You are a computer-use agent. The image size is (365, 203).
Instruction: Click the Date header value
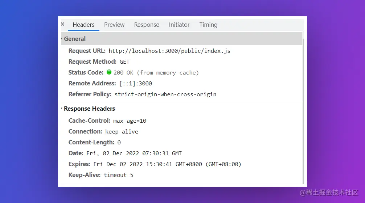(x=134, y=153)
